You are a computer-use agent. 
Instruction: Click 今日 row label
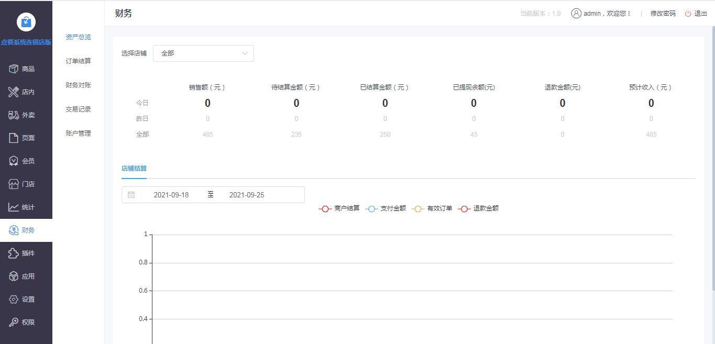coord(142,103)
